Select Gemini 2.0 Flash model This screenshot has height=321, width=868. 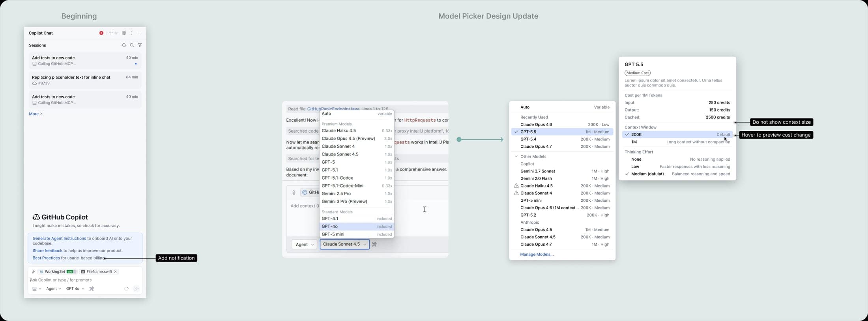[x=562, y=178]
